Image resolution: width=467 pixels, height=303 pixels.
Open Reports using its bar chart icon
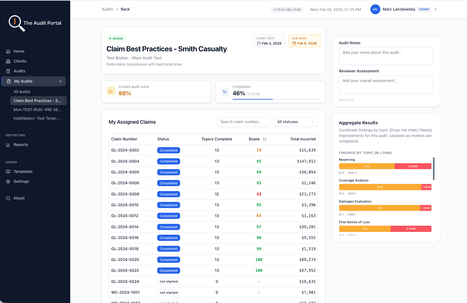(8, 144)
